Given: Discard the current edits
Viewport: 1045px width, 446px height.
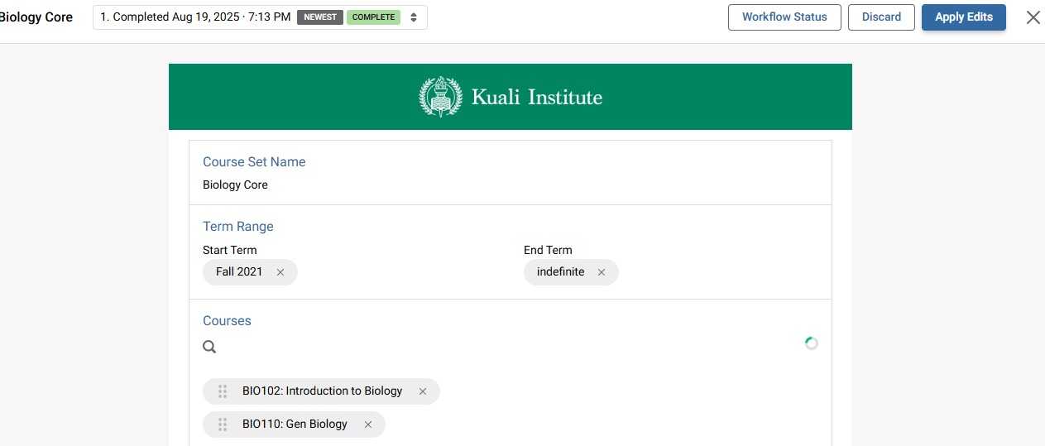Looking at the screenshot, I should coord(881,17).
